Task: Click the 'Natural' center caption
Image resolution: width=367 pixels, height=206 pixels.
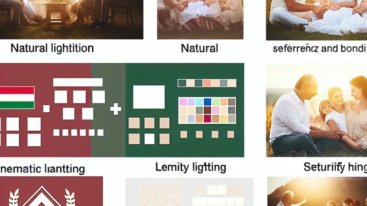Action: coord(200,49)
